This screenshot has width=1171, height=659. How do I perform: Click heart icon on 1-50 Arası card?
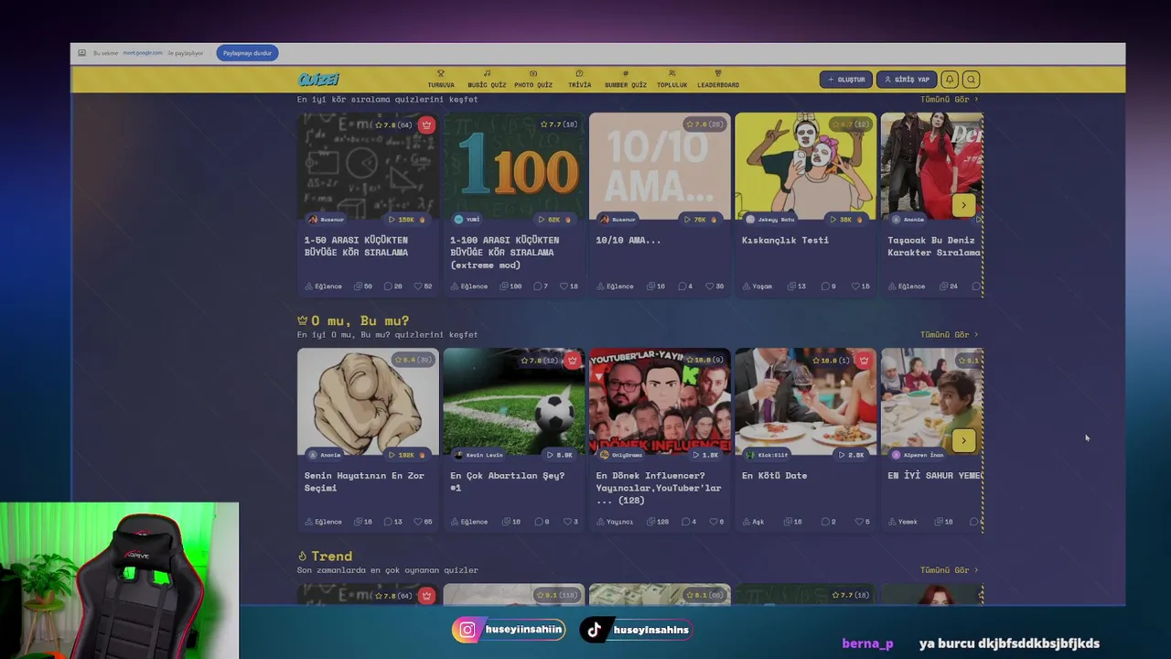(x=418, y=286)
